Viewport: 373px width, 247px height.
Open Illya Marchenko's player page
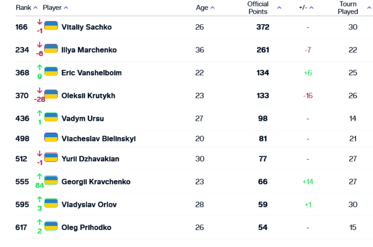89,50
